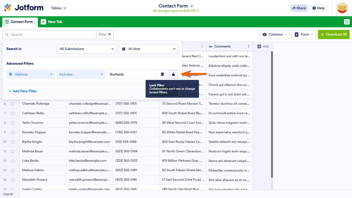Click the lock filter icon
Screen dimensions: 352x198
[x=173, y=74]
